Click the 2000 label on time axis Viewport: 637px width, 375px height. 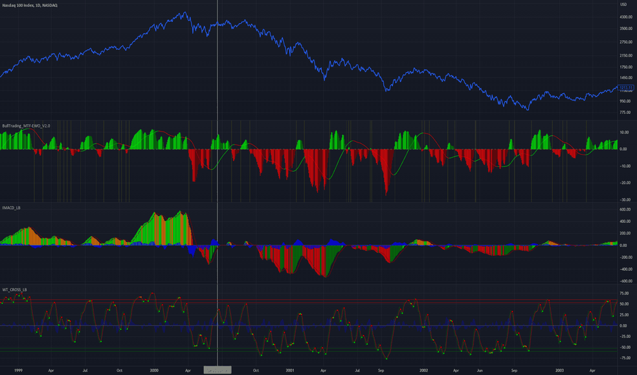[154, 370]
